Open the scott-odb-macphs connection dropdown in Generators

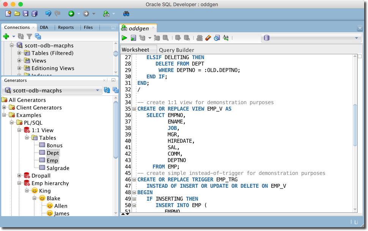[98, 91]
